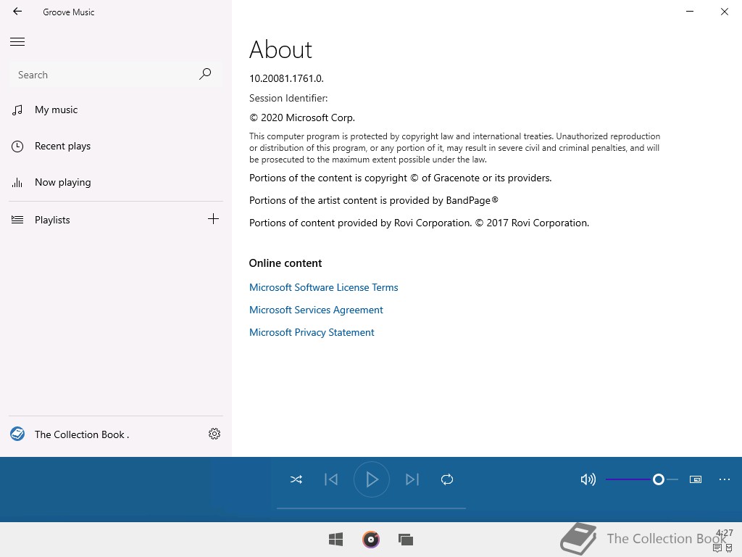742x557 pixels.
Task: Go back with the arrow button
Action: pos(17,12)
